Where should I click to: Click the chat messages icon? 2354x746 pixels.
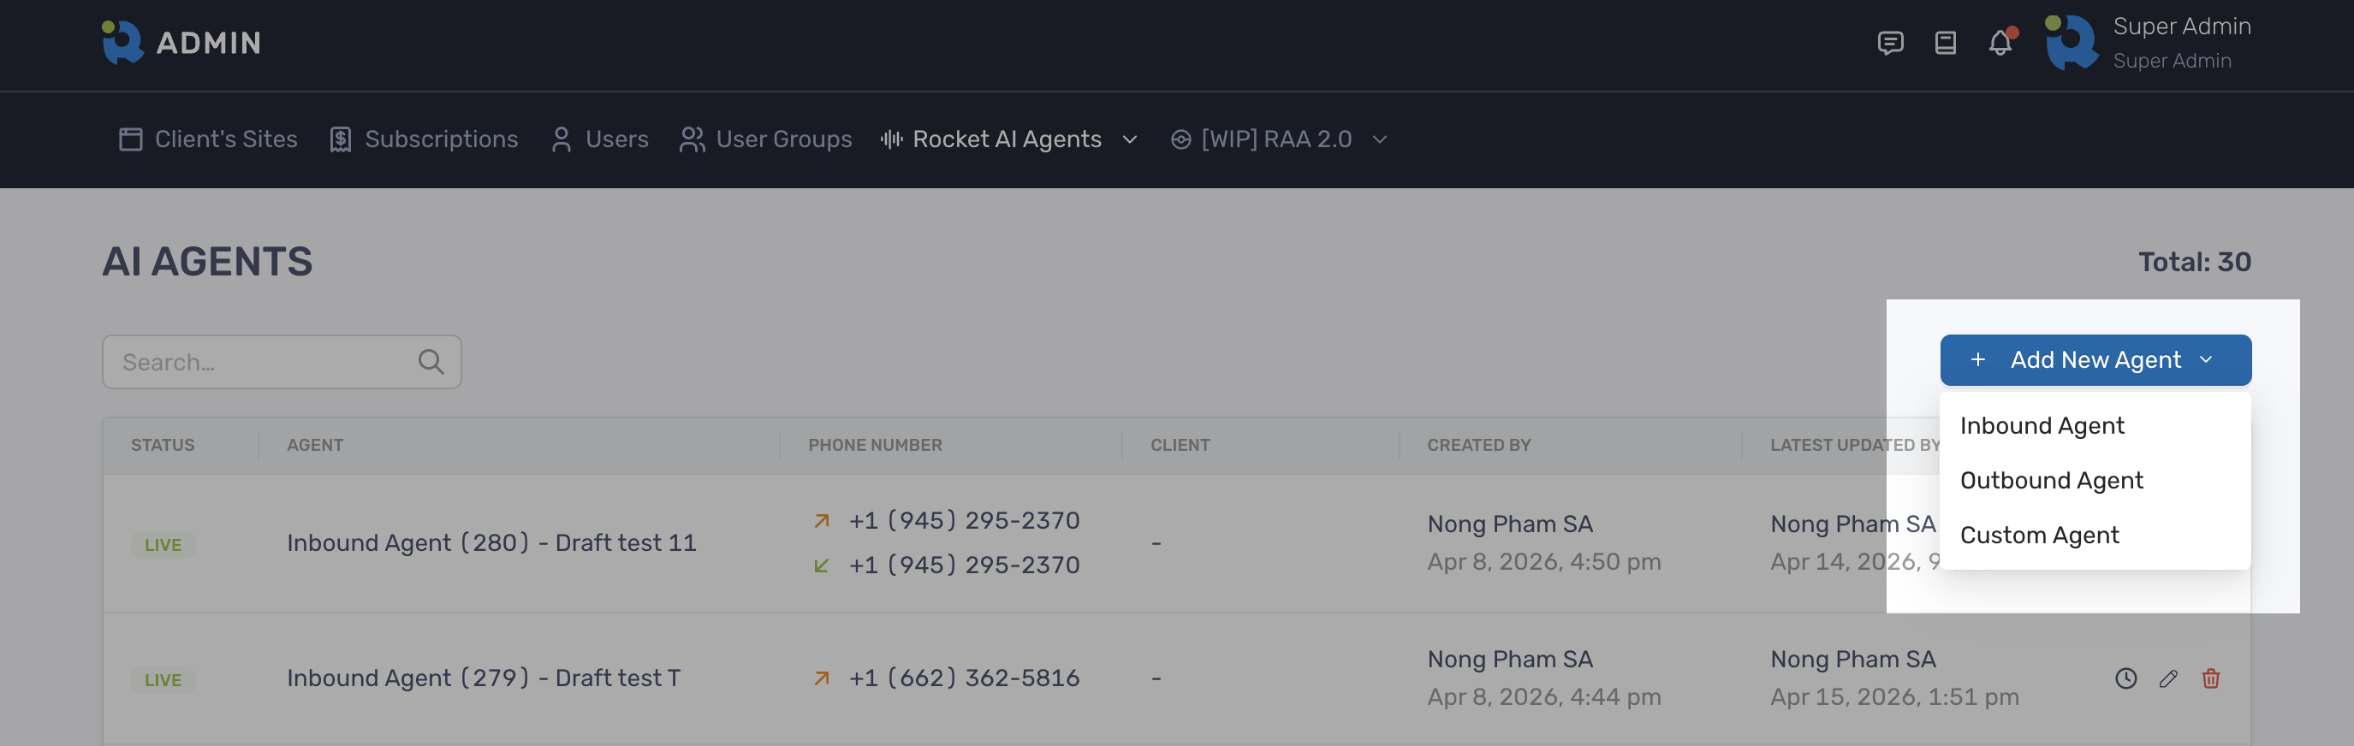coord(1890,42)
